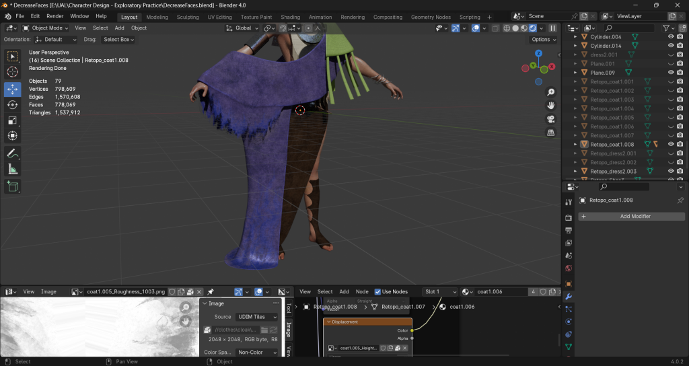
Task: Hide Plane.009 in viewport
Action: [x=671, y=73]
